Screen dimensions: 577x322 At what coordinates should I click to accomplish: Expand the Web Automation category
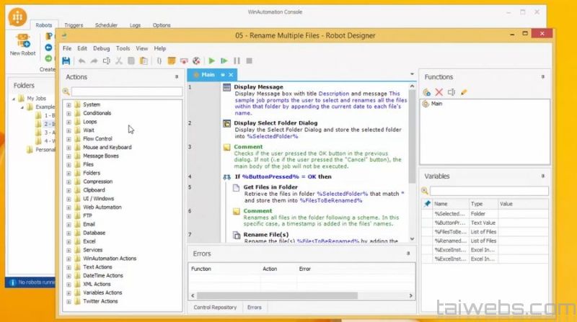(69, 207)
